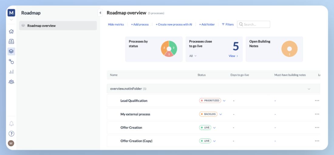This screenshot has height=155, width=334.
Task: Open the connected nodes icon in the sidebar
Action: coord(11,61)
